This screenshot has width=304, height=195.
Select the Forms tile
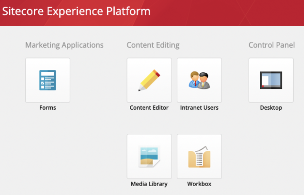pos(48,80)
